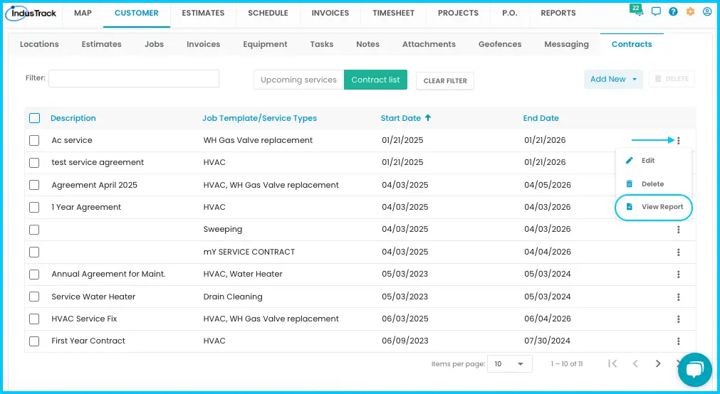This screenshot has width=720, height=394.
Task: Open the Messaging sub-tab
Action: click(566, 44)
